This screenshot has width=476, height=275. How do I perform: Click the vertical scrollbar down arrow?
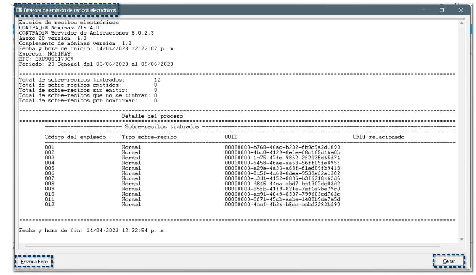coord(461,239)
